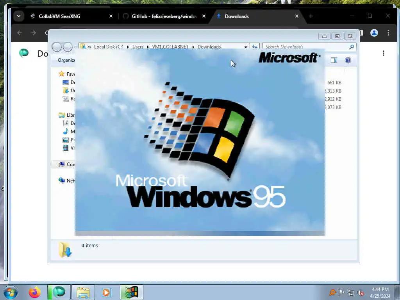Image resolution: width=400 pixels, height=300 pixels.
Task: Click the muted volume tray icon
Action: tap(361, 293)
